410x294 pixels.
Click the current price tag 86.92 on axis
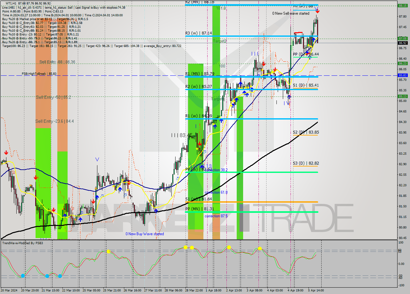coord(403,43)
